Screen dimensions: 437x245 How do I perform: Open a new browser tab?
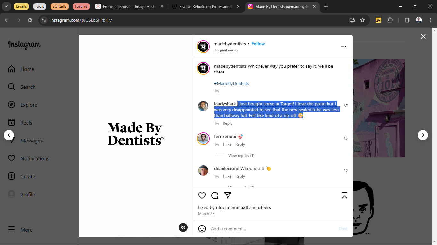pos(326,6)
